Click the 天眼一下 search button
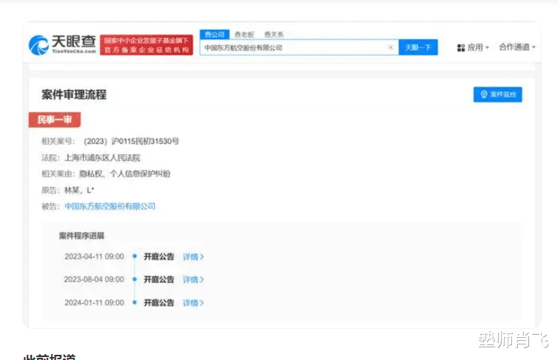The width and height of the screenshot is (558, 360). pos(418,47)
